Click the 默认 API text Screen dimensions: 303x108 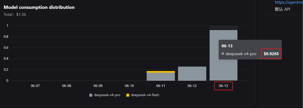tap(283, 9)
